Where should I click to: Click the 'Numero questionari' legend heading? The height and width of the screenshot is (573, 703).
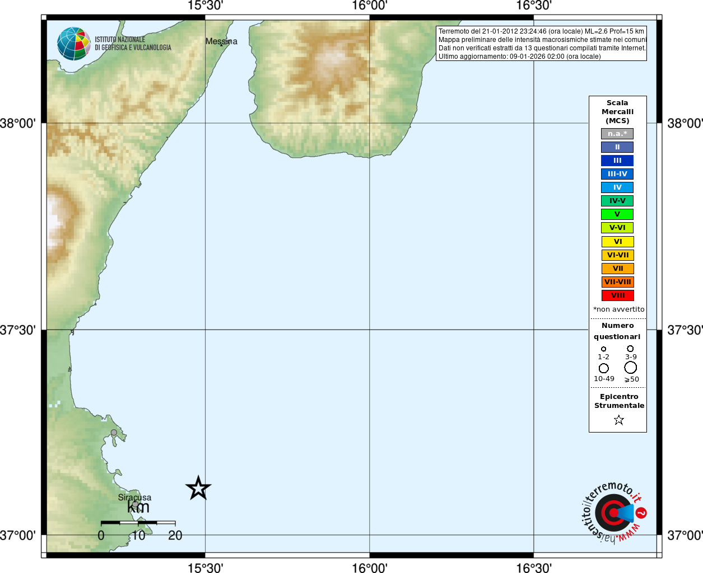(x=617, y=331)
